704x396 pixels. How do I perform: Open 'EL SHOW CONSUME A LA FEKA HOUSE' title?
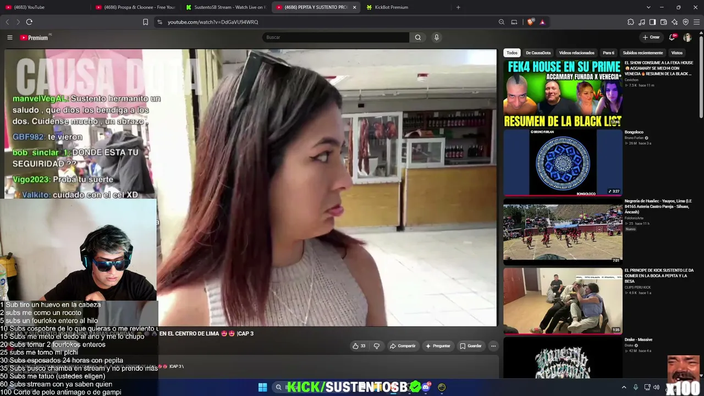tap(659, 68)
